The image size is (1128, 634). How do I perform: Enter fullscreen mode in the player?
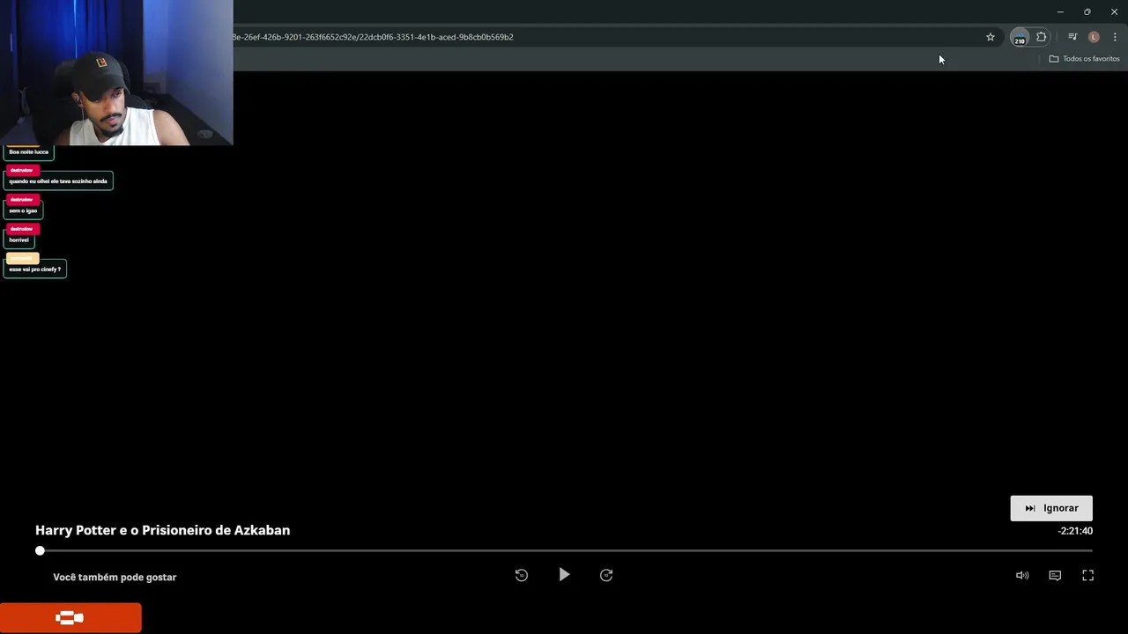click(1088, 576)
